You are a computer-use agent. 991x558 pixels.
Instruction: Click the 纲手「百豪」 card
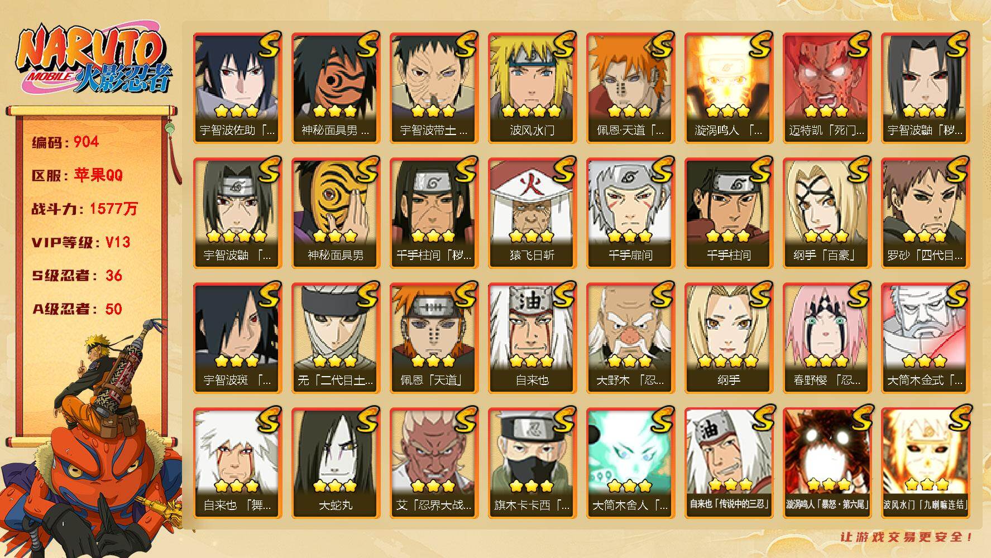(x=827, y=213)
